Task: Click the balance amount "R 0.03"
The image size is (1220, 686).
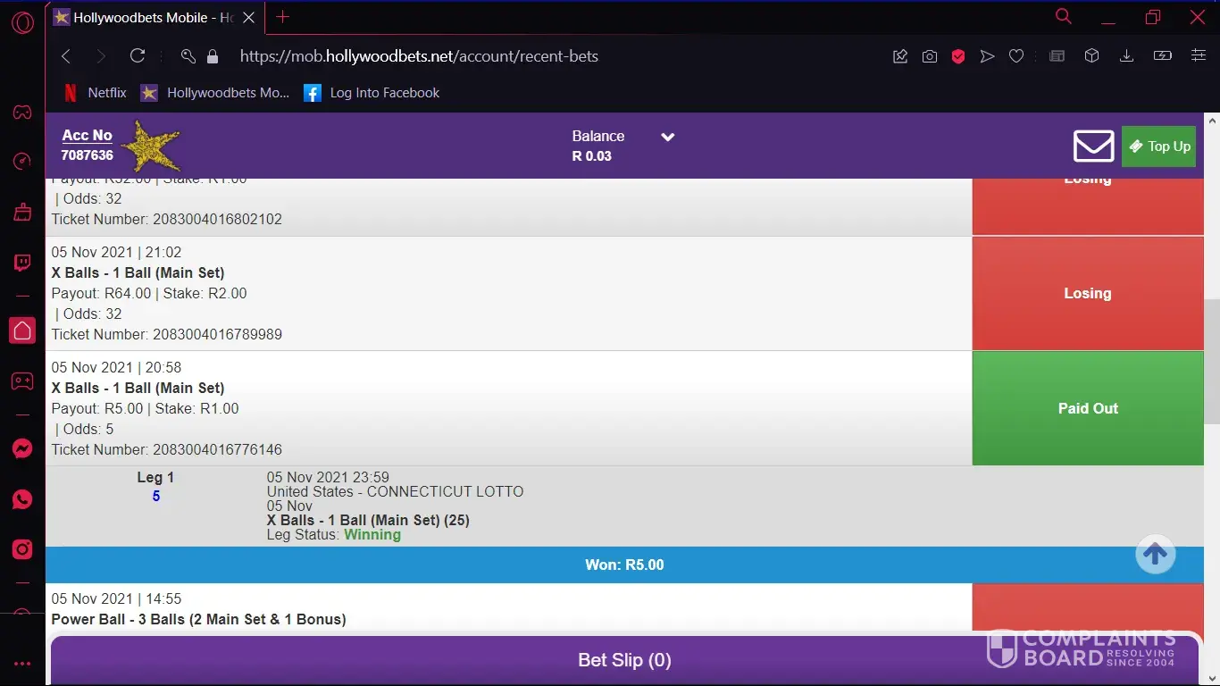Action: click(592, 156)
